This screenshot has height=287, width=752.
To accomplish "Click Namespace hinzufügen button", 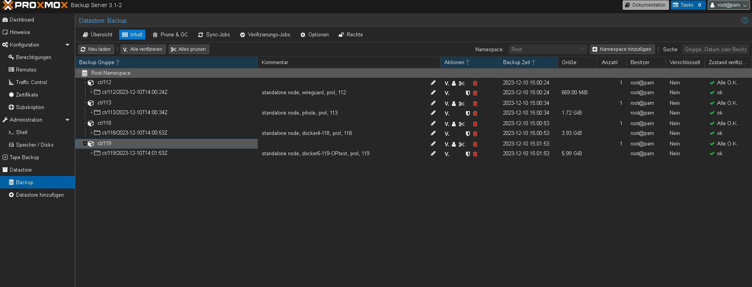I will 622,49.
